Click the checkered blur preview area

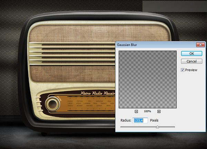148,80
